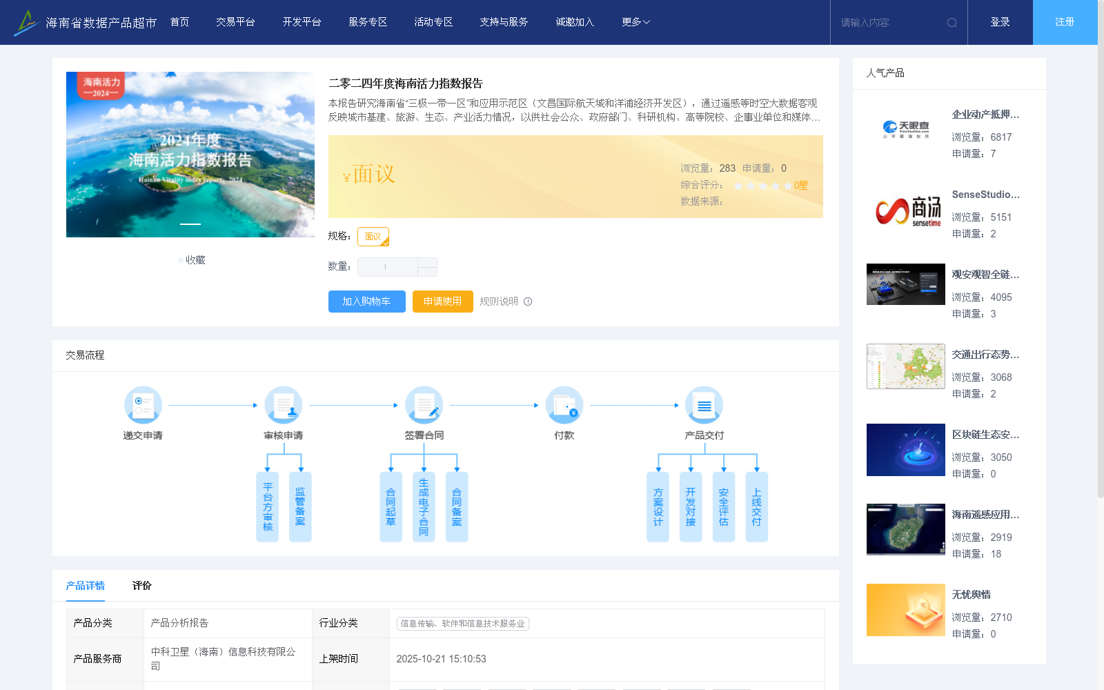The width and height of the screenshot is (1104, 690).
Task: Open SenseStudio product title link
Action: tap(986, 195)
